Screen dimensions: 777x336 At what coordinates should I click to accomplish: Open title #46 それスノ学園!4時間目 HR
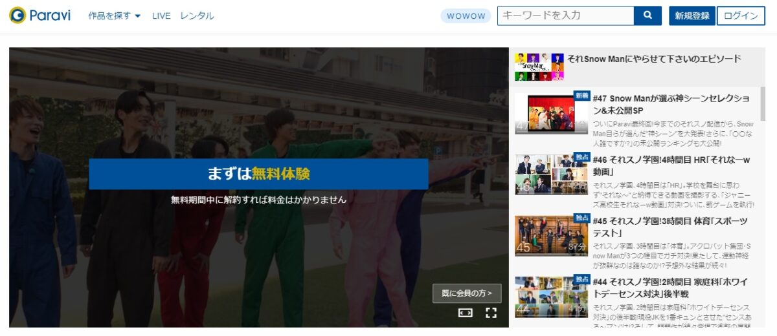pos(671,165)
